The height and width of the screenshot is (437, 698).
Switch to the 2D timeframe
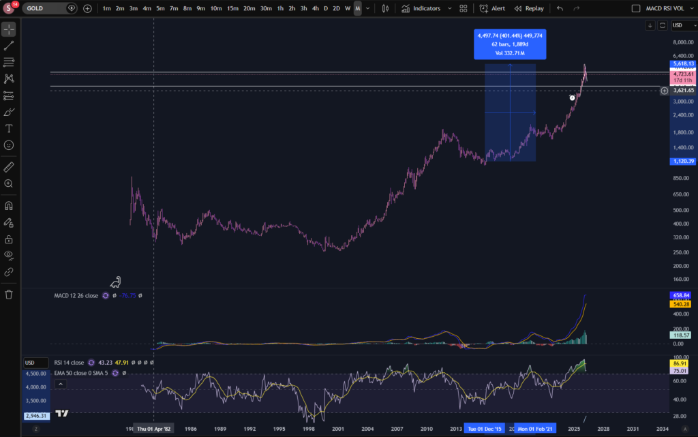[336, 8]
